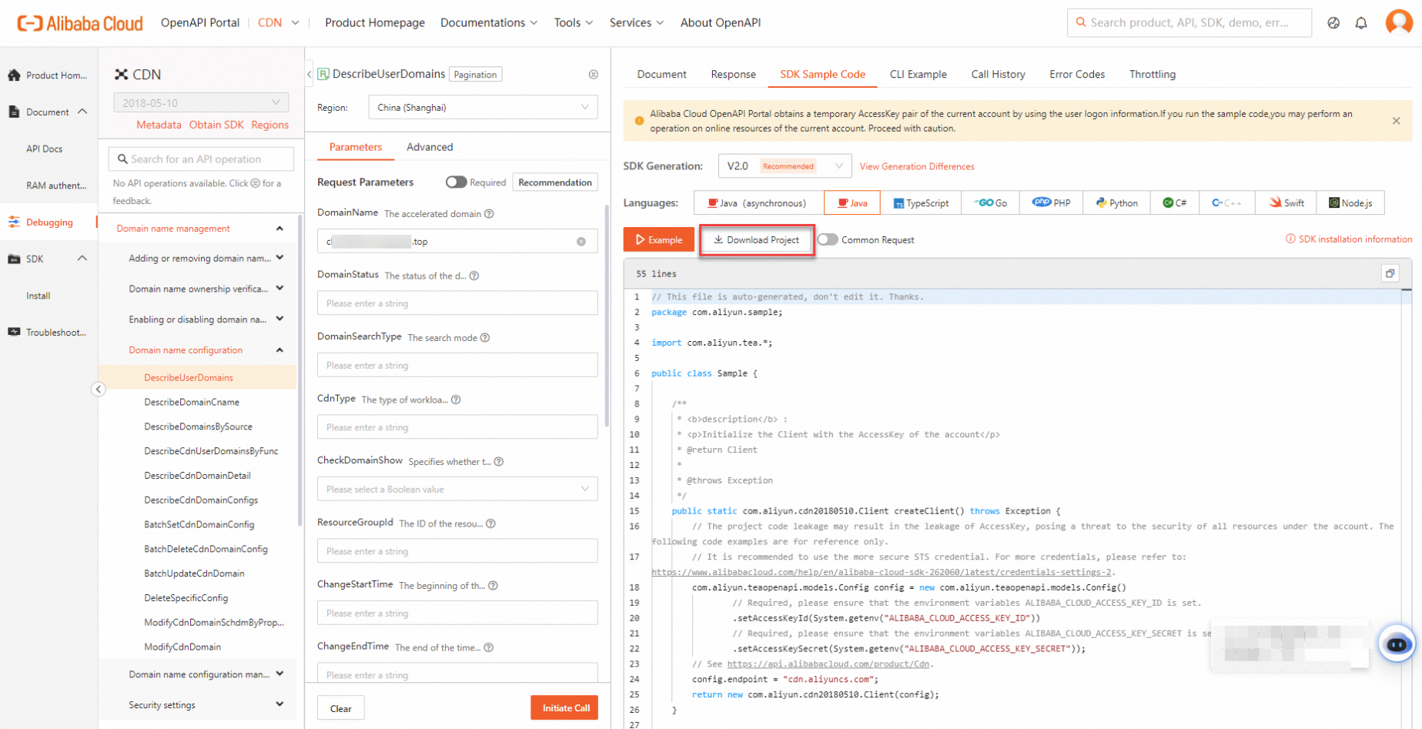The width and height of the screenshot is (1422, 729).
Task: Open the Documentations menu
Action: 488,23
